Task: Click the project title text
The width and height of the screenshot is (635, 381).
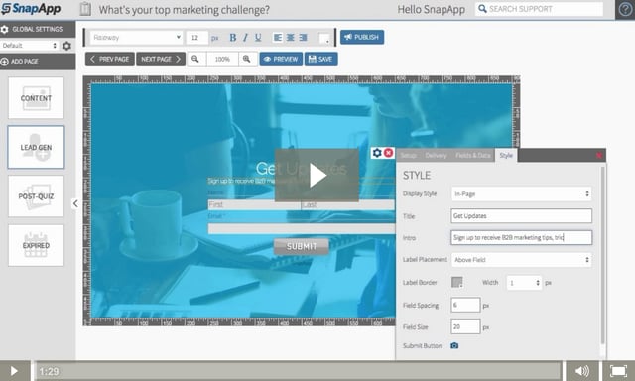Action: [x=185, y=10]
